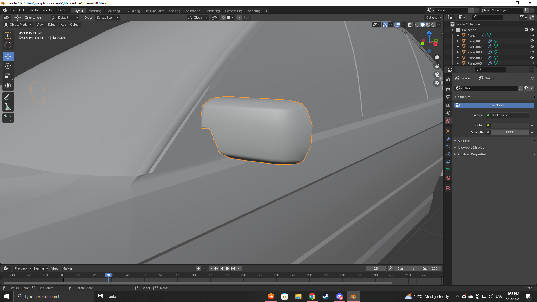
Task: Hide Plane.003 with eye icon
Action: click(x=532, y=52)
